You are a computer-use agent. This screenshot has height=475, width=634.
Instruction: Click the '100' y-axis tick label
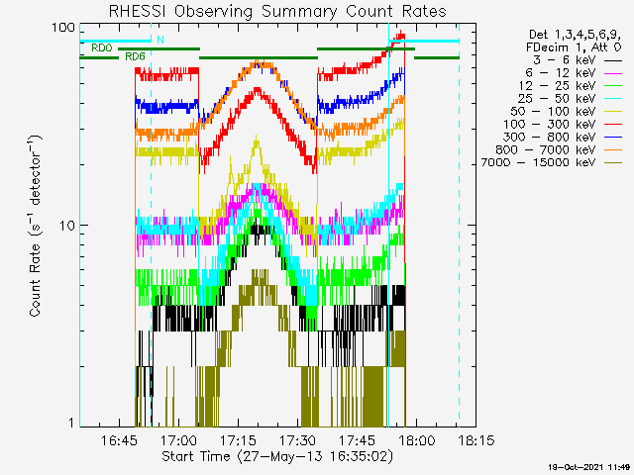coord(63,28)
